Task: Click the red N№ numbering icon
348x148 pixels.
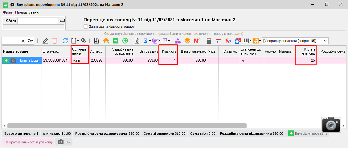Action: pos(197,41)
